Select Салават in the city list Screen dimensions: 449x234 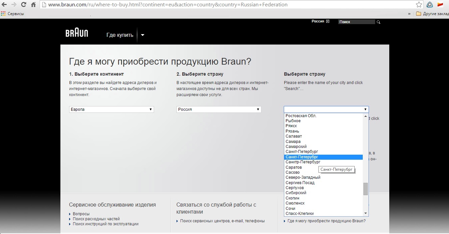pos(323,136)
